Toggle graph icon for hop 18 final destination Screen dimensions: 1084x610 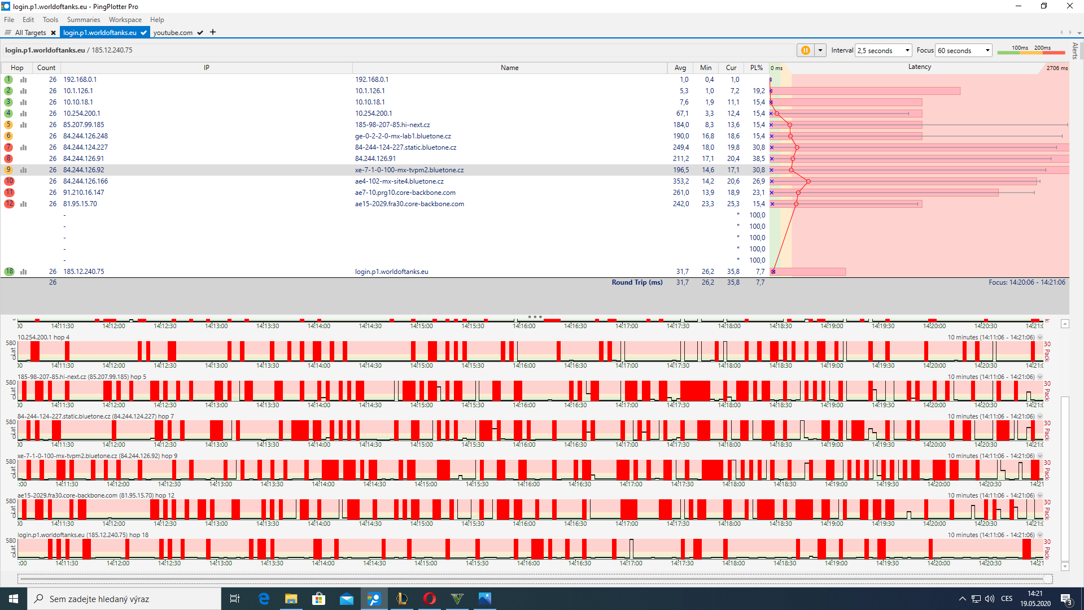[23, 272]
